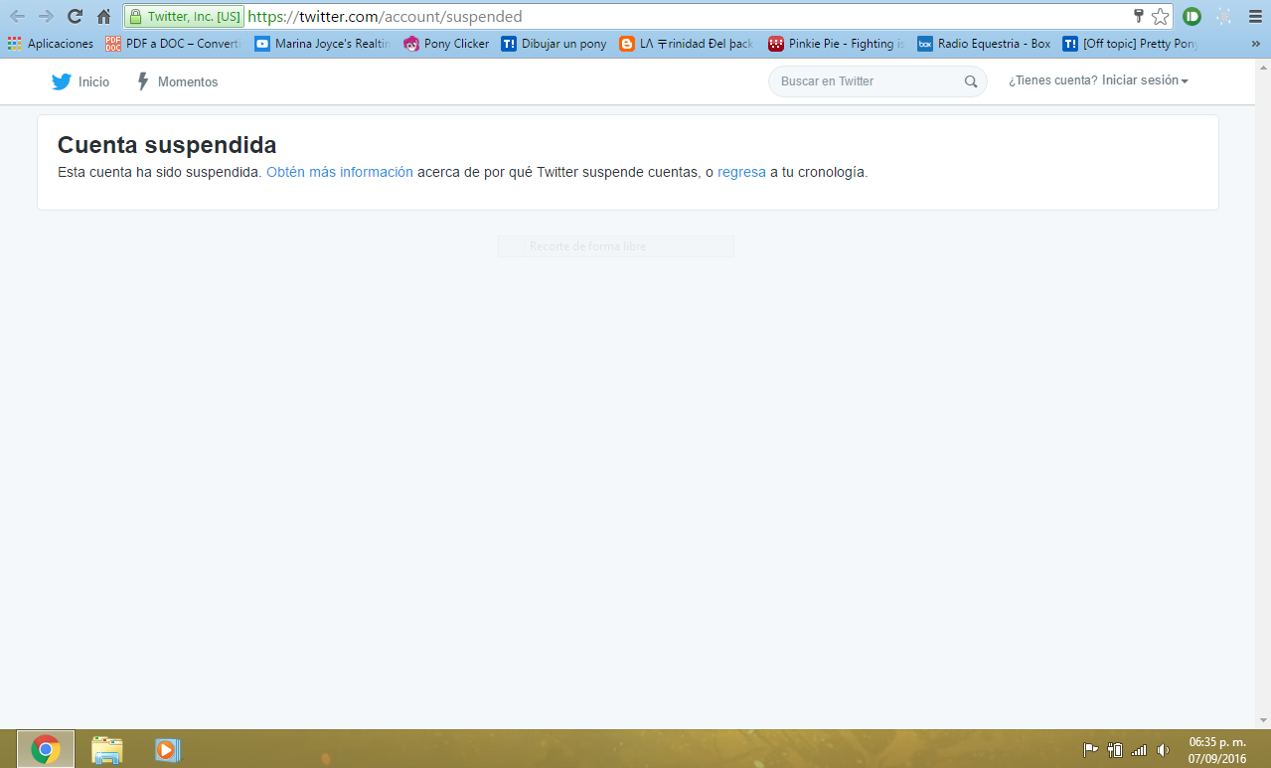Click the Obtén más información link
Screen dimensions: 1271x768
coord(340,172)
